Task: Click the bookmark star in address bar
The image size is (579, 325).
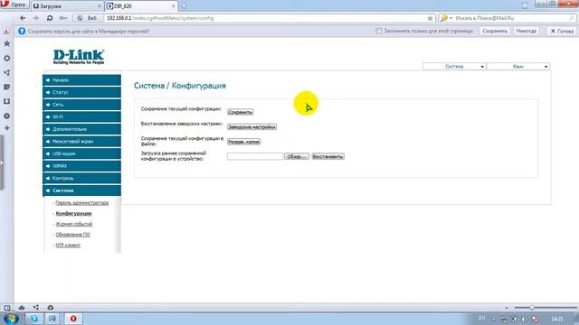Action: coord(430,18)
